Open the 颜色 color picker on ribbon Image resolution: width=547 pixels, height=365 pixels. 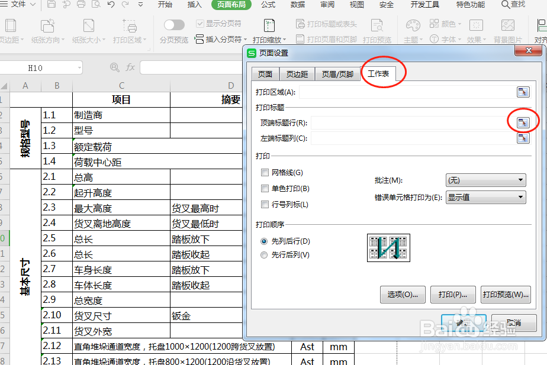coord(445,23)
